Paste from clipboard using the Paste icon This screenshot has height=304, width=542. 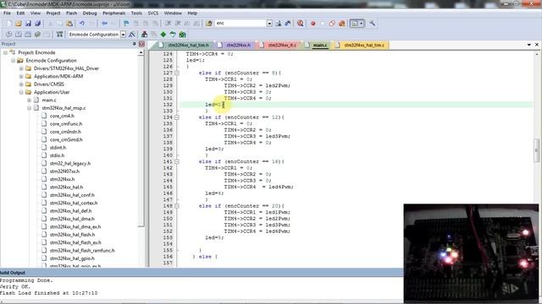69,24
